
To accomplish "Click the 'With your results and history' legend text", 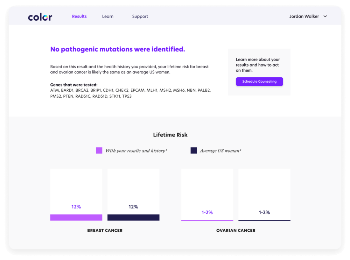I will pos(136,150).
